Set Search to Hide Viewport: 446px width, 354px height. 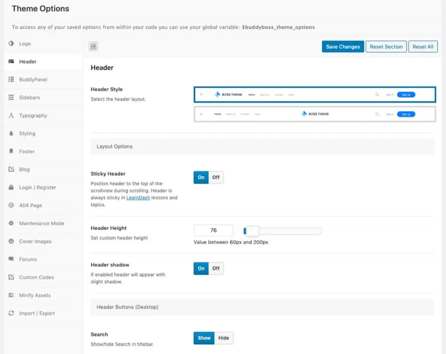pyautogui.click(x=224, y=338)
